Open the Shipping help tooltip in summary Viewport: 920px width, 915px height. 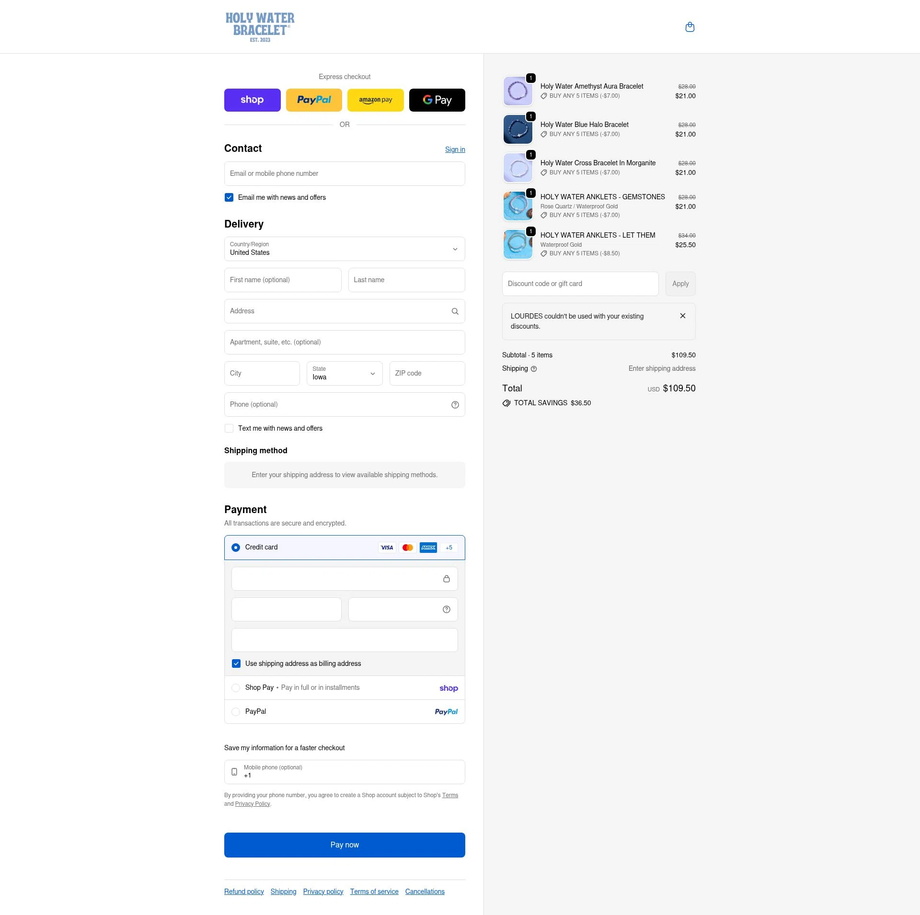click(x=534, y=368)
